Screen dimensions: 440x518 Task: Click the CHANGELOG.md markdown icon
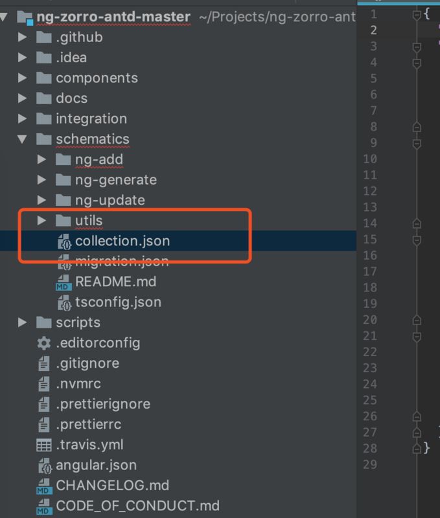click(x=44, y=486)
